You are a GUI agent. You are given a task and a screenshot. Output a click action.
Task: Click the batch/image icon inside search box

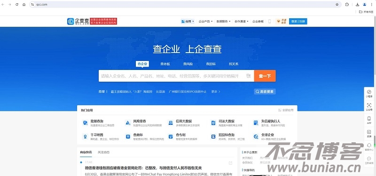tap(249, 76)
